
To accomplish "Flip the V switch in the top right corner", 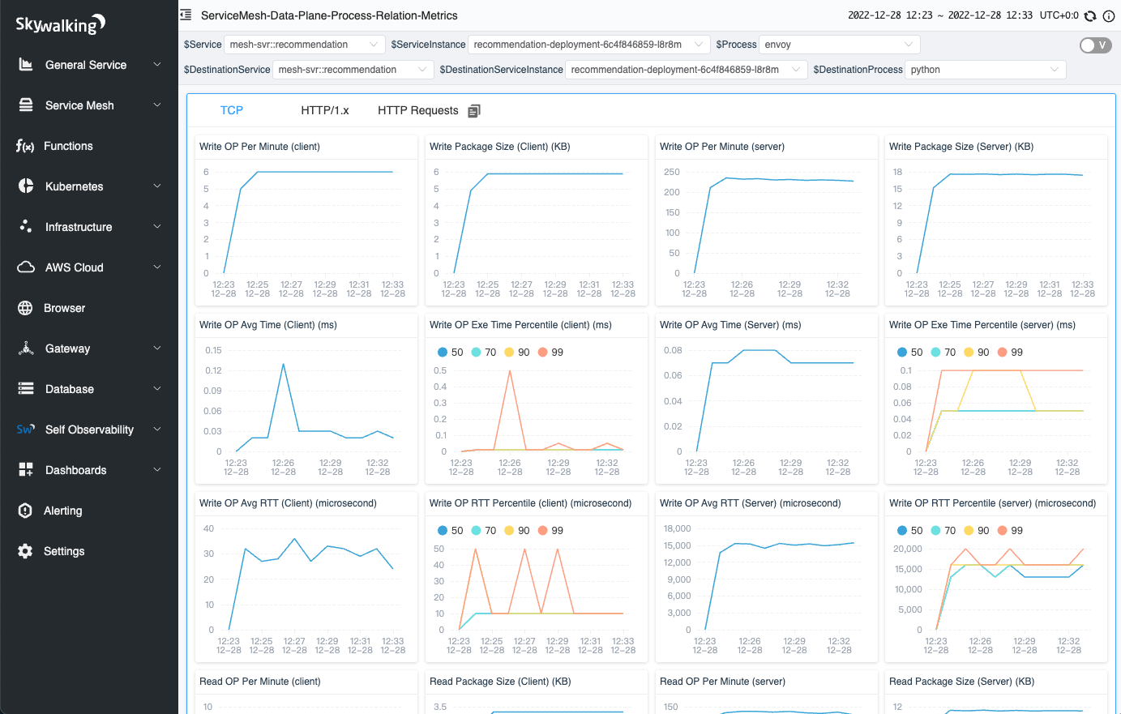I will click(1095, 45).
